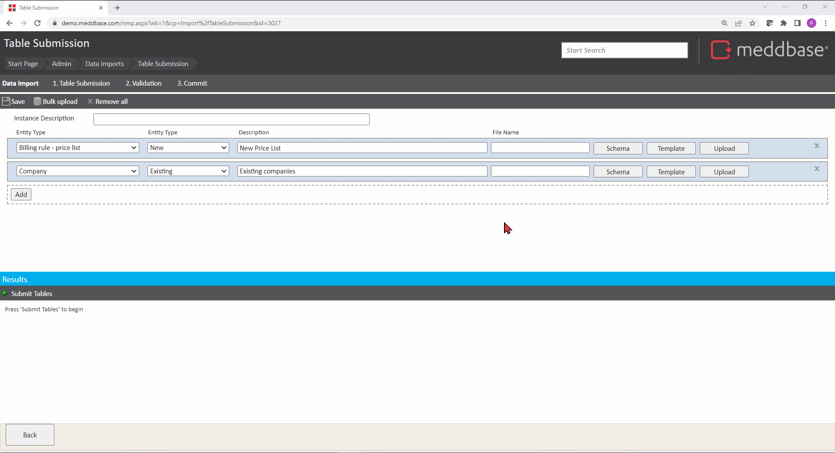Click Schema button for price list row
Viewport: 835px width, 453px height.
[x=618, y=148]
